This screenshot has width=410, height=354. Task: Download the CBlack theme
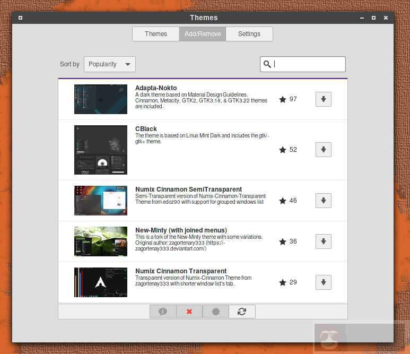pos(323,150)
